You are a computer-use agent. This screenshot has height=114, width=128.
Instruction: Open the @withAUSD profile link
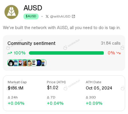coord(60,16)
